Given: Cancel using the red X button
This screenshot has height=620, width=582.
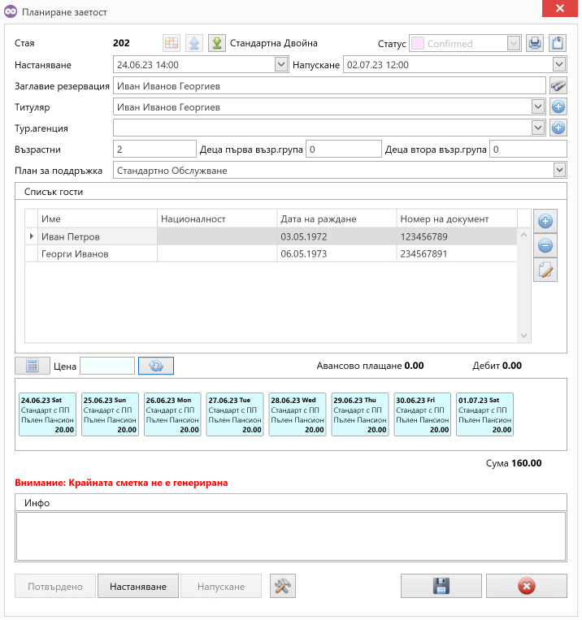Looking at the screenshot, I should (526, 587).
